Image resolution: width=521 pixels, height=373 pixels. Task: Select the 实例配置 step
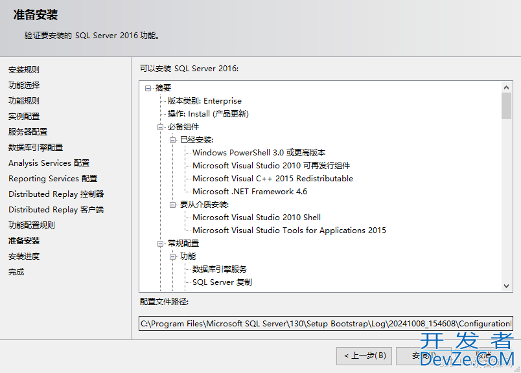pyautogui.click(x=24, y=117)
